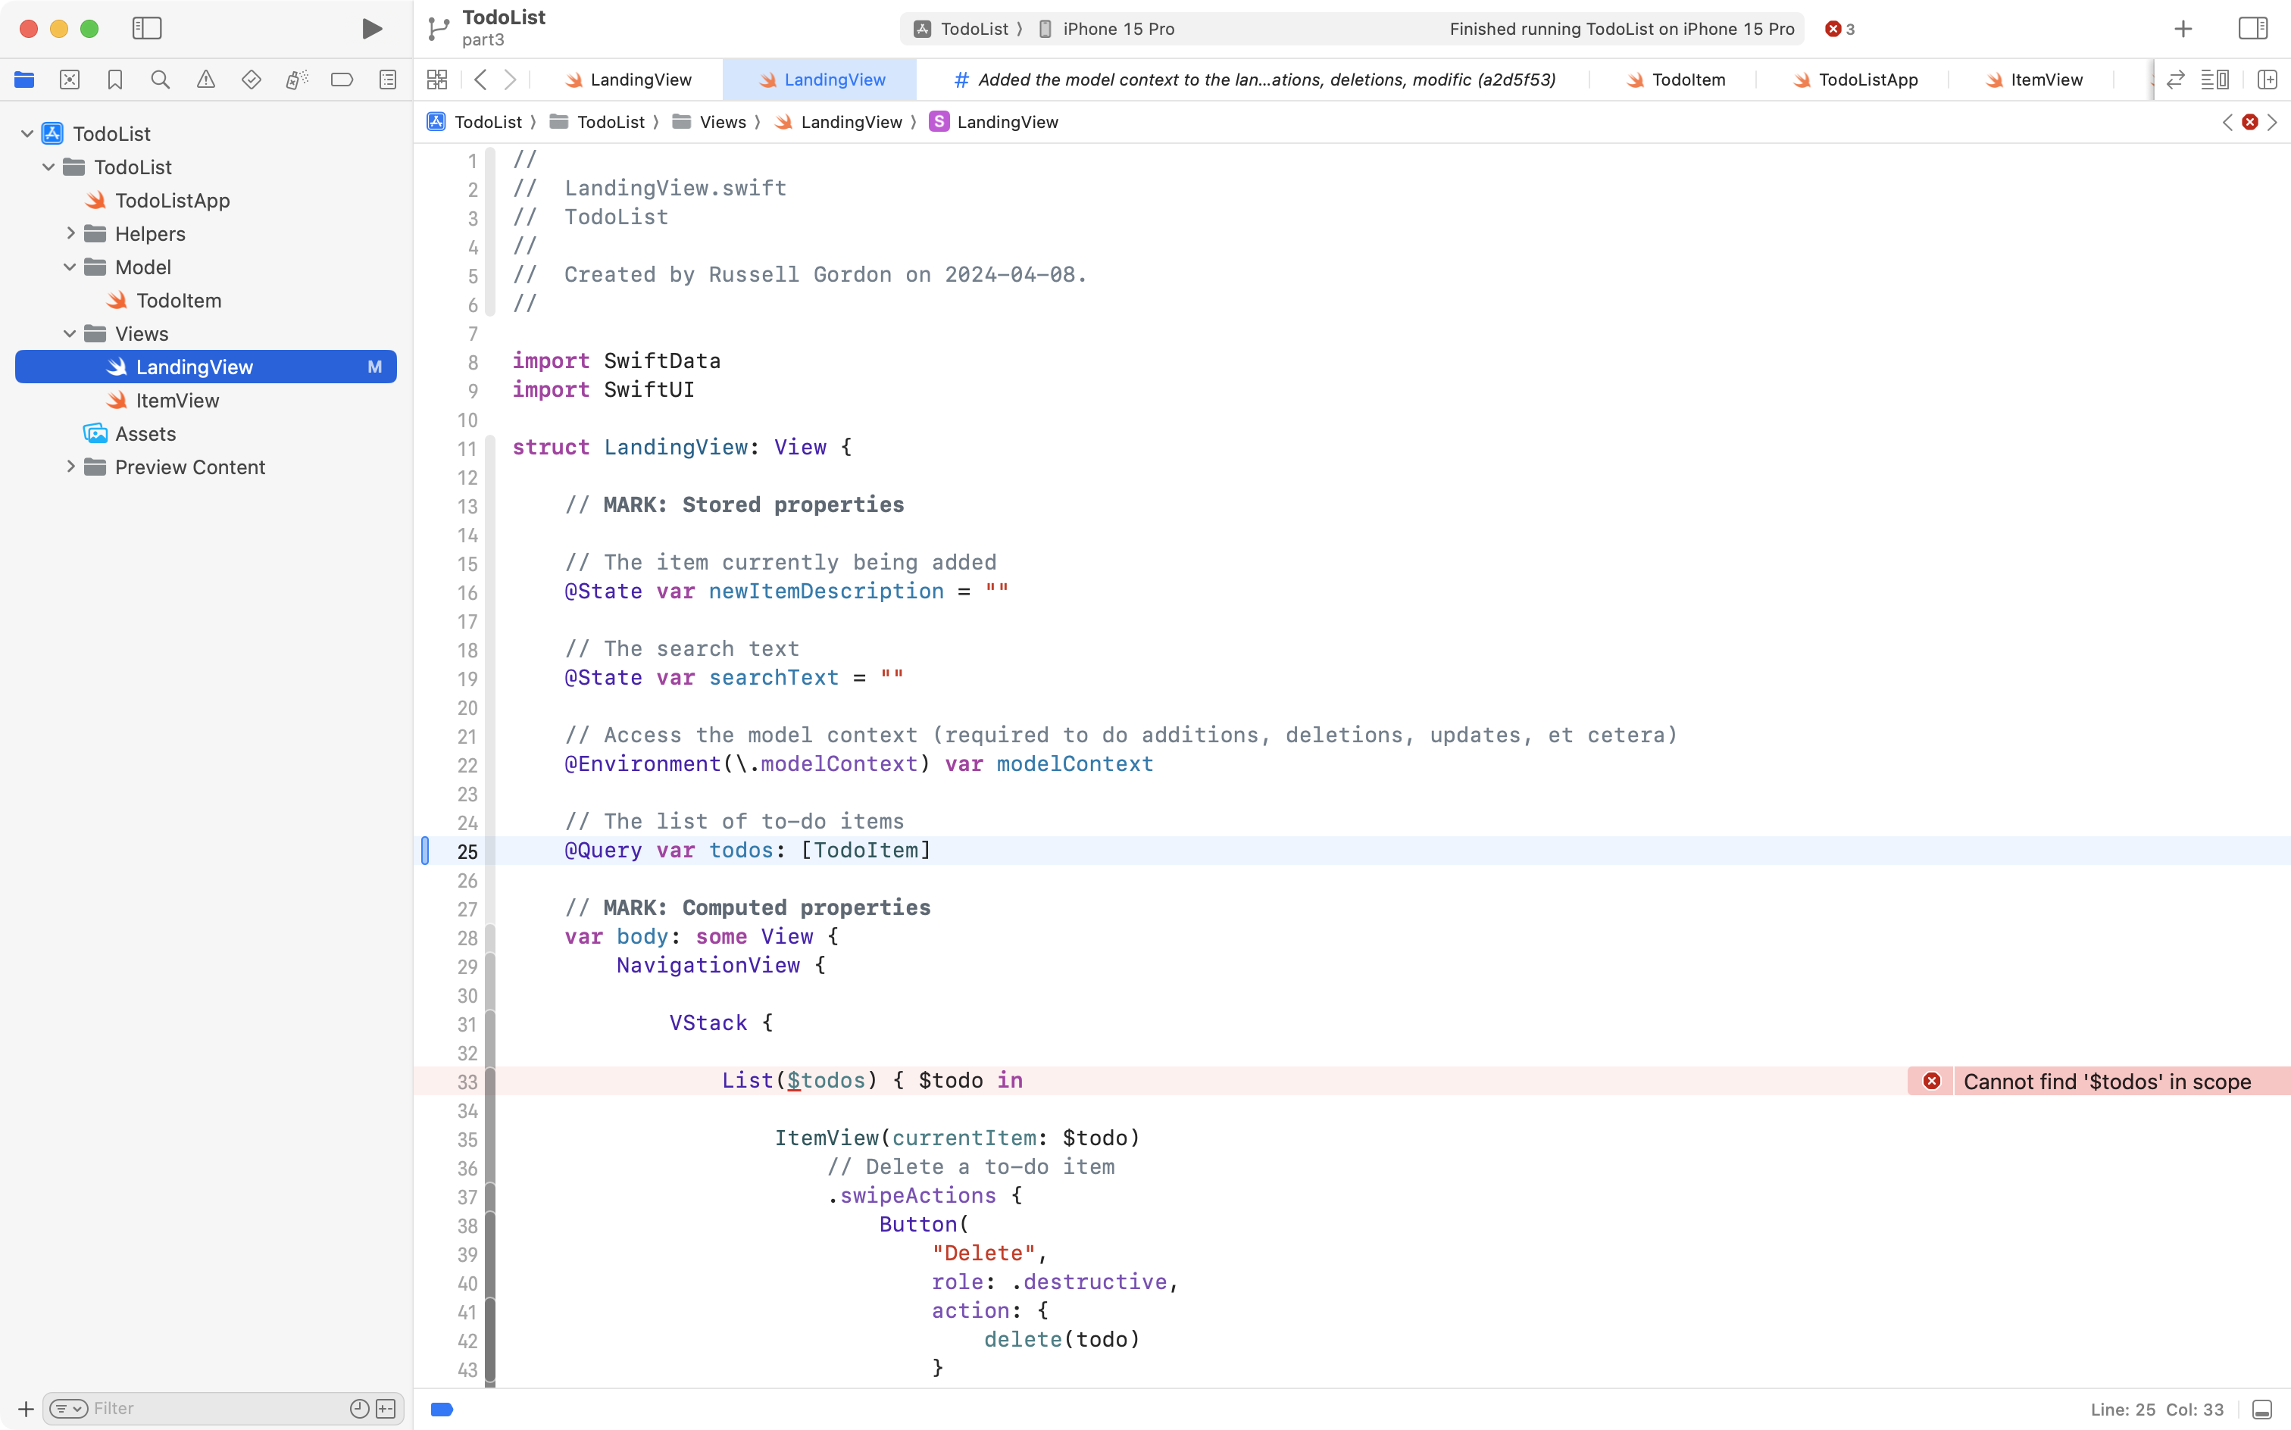Open the Test navigator checkmark diamond icon

(x=252, y=80)
